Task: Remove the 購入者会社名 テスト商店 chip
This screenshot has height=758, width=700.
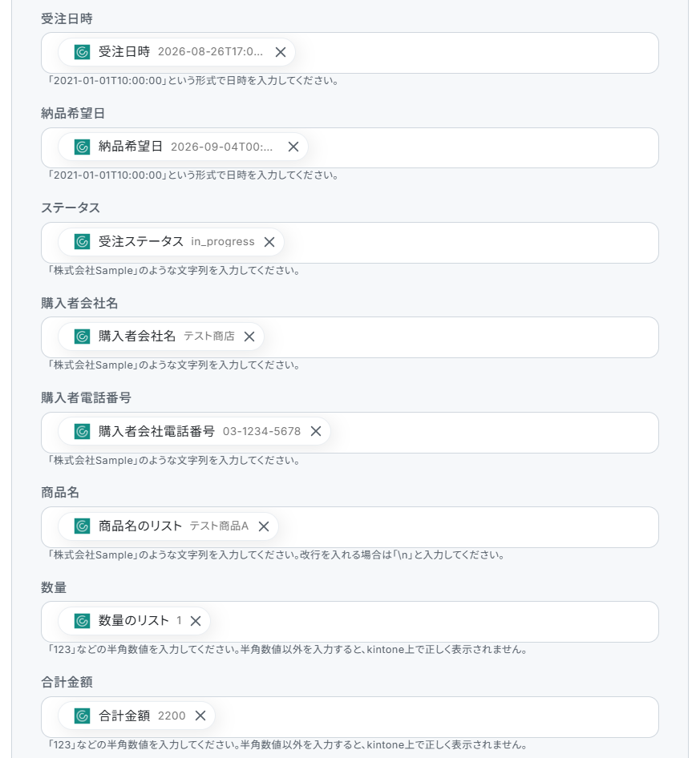Action: tap(249, 337)
